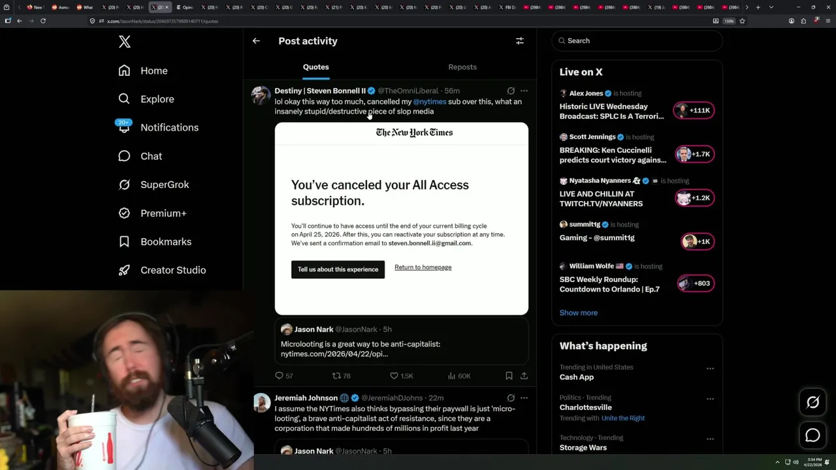
Task: Click Grok icon on Jeremiah Johnson's post
Action: coord(511,398)
